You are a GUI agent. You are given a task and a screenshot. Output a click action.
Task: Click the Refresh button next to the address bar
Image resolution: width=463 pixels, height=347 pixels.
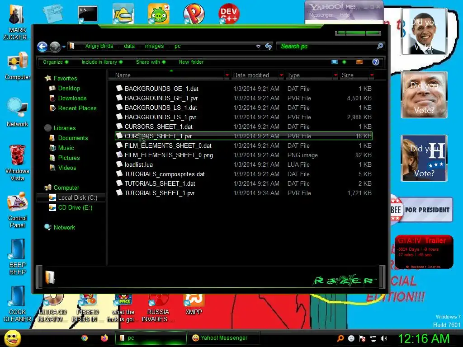point(269,46)
